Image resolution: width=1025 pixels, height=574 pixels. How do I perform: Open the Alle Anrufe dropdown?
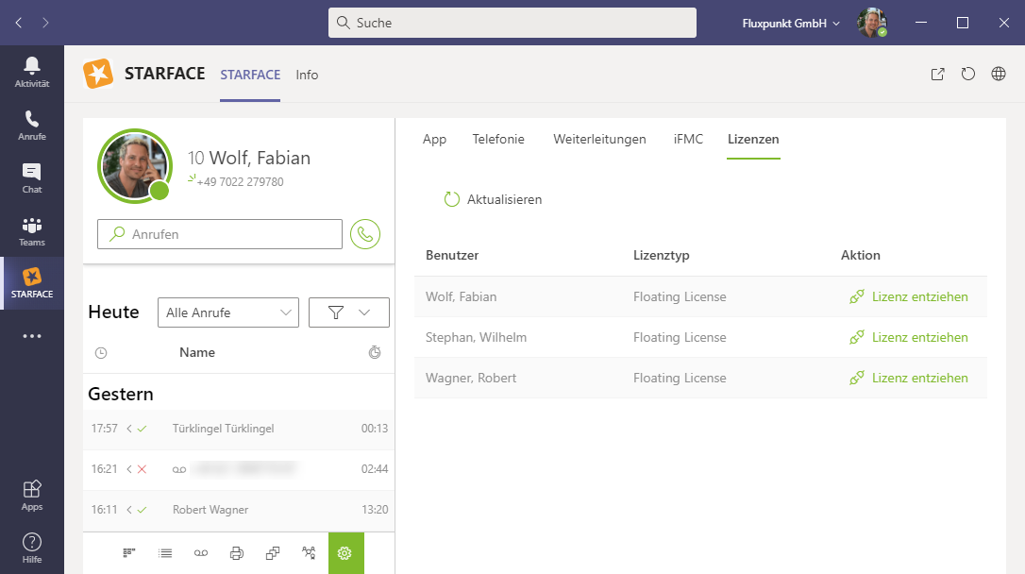[228, 312]
